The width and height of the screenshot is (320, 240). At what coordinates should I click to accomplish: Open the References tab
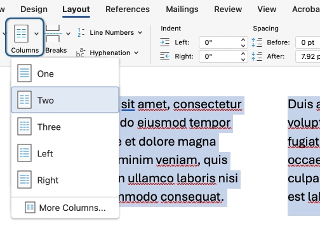(x=128, y=9)
